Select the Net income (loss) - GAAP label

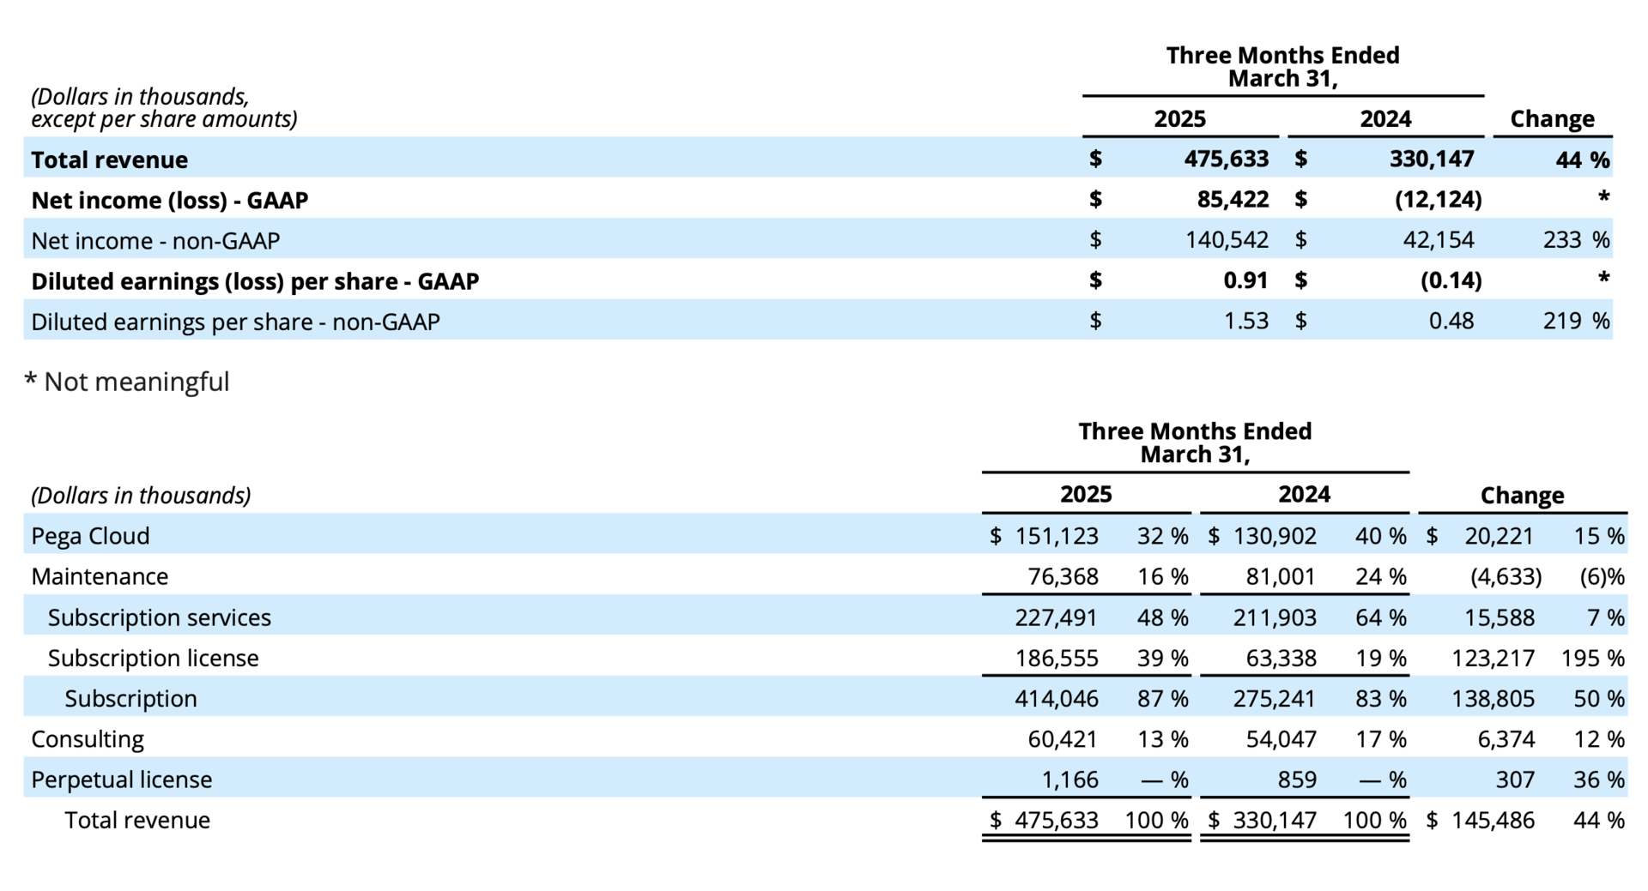point(169,200)
